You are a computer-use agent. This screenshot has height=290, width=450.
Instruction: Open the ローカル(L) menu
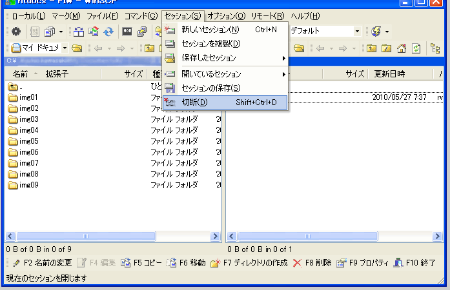coord(28,16)
